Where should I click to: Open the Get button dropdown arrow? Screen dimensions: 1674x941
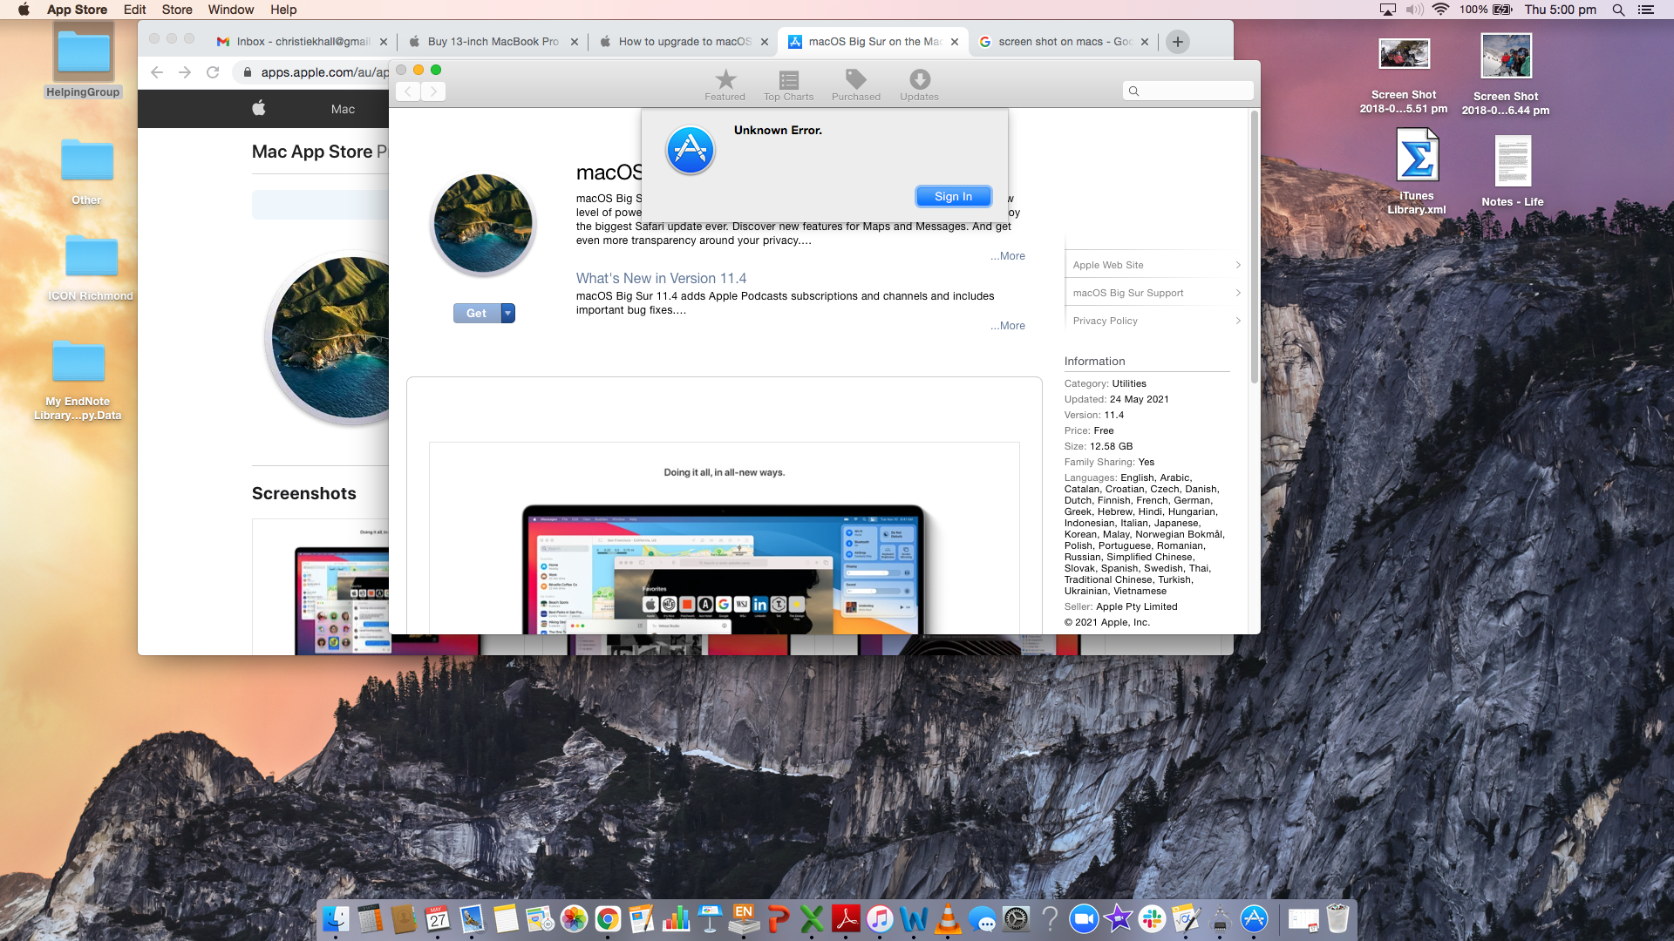pyautogui.click(x=507, y=314)
